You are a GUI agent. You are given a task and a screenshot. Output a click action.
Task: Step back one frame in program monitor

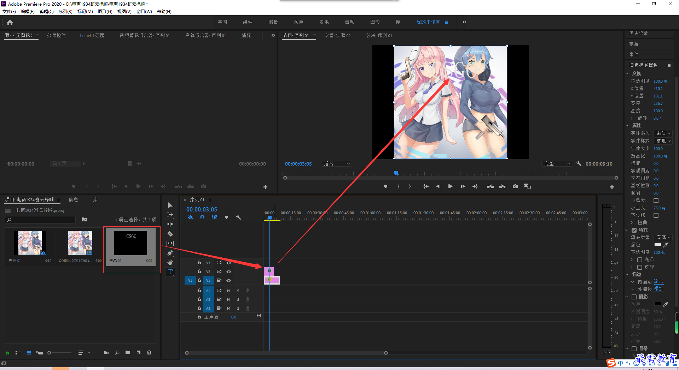point(438,186)
